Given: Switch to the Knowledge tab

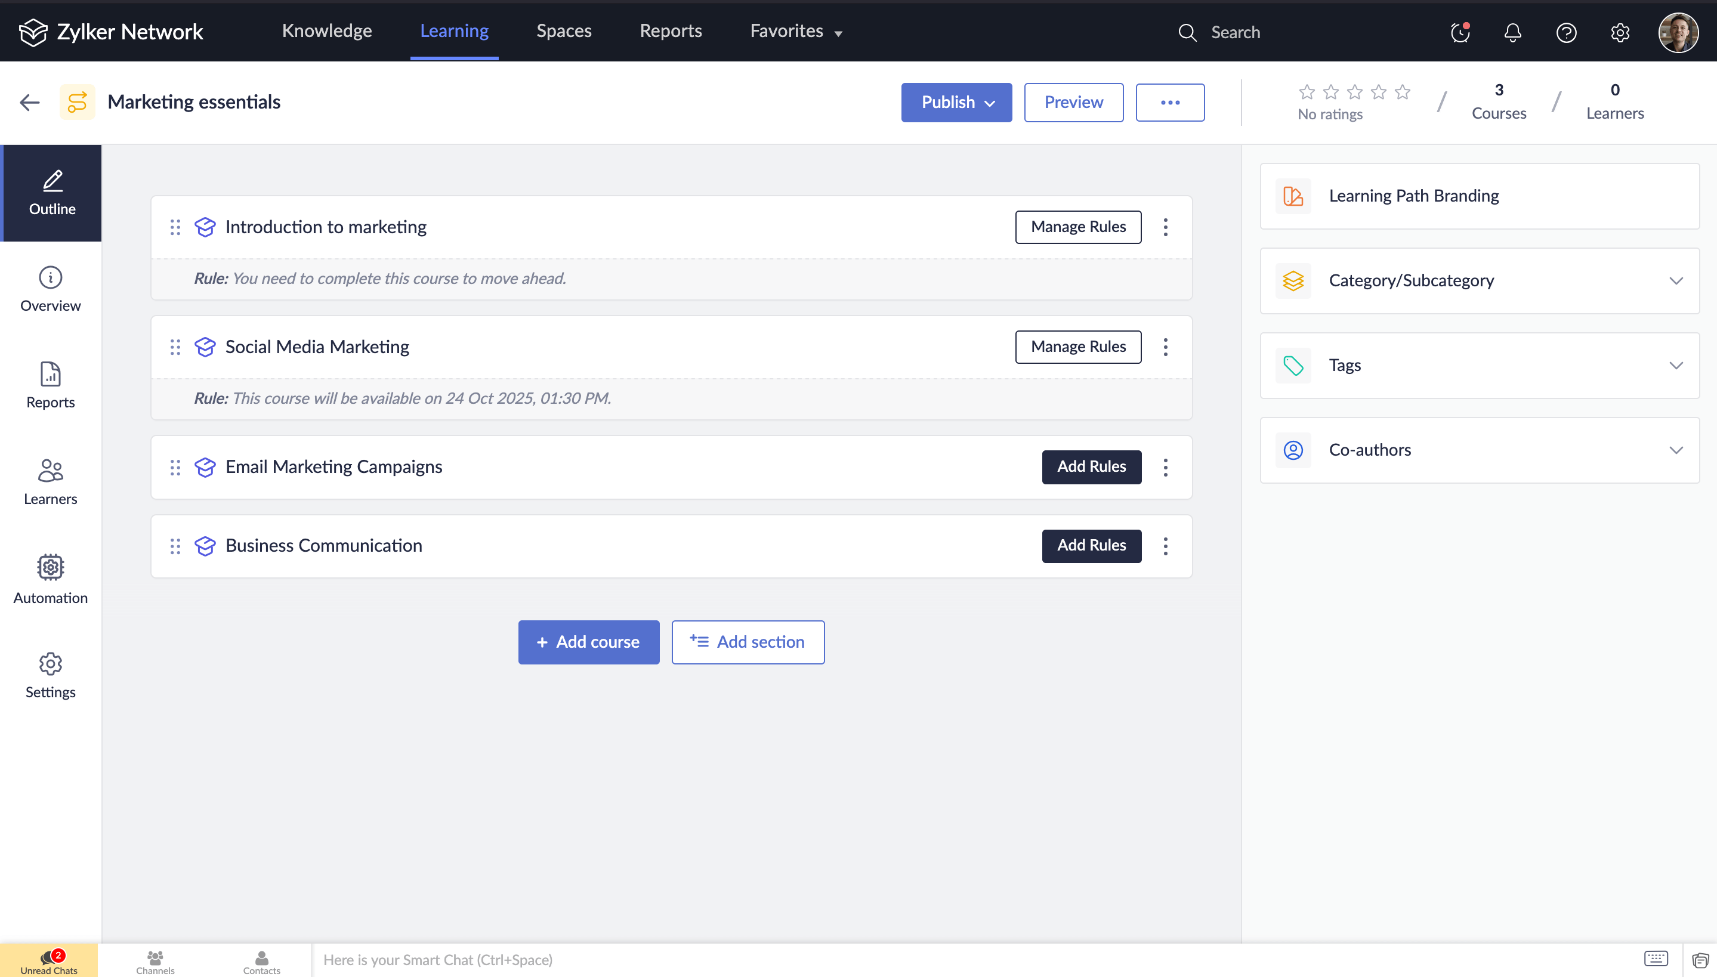Looking at the screenshot, I should click(327, 31).
